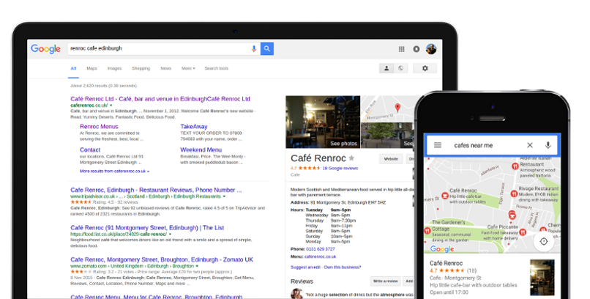The height and width of the screenshot is (299, 590).
Task: Open the map thumbnail in knowledge panel
Action: (x=387, y=108)
